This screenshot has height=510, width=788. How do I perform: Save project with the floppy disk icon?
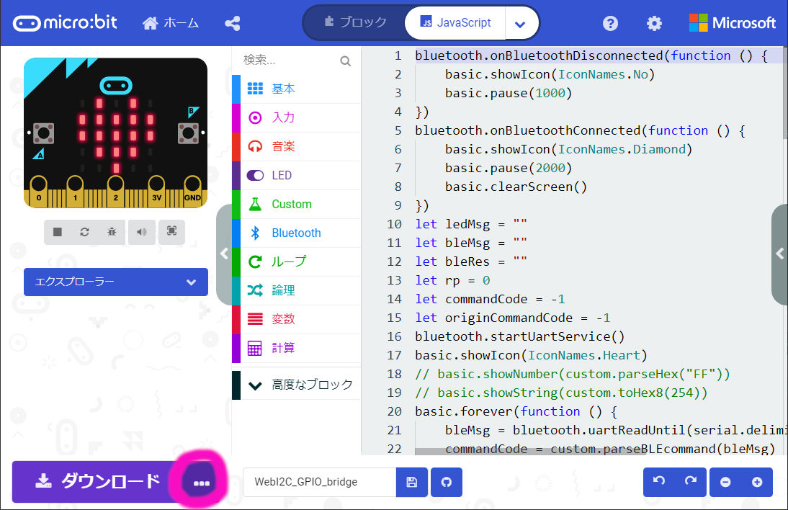tap(412, 482)
